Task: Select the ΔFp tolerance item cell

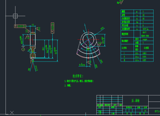Action: [x=137, y=53]
